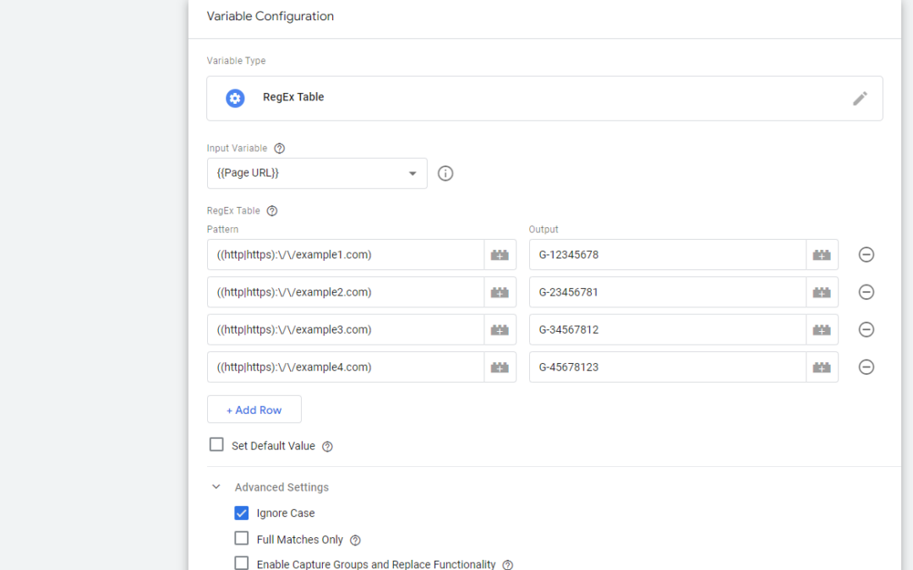913x570 pixels.
Task: Click the example4.com pattern input field
Action: point(345,367)
